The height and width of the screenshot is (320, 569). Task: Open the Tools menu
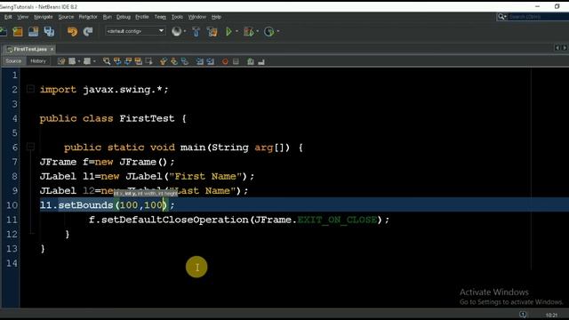(177, 17)
